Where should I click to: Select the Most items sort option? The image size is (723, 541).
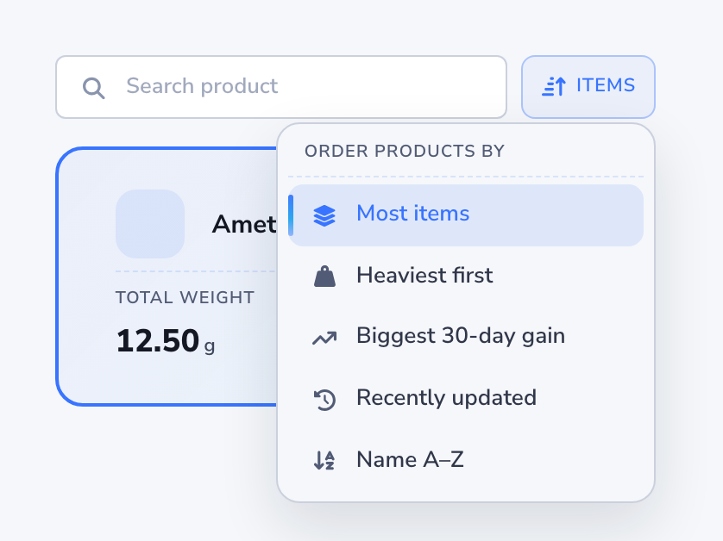coord(466,215)
